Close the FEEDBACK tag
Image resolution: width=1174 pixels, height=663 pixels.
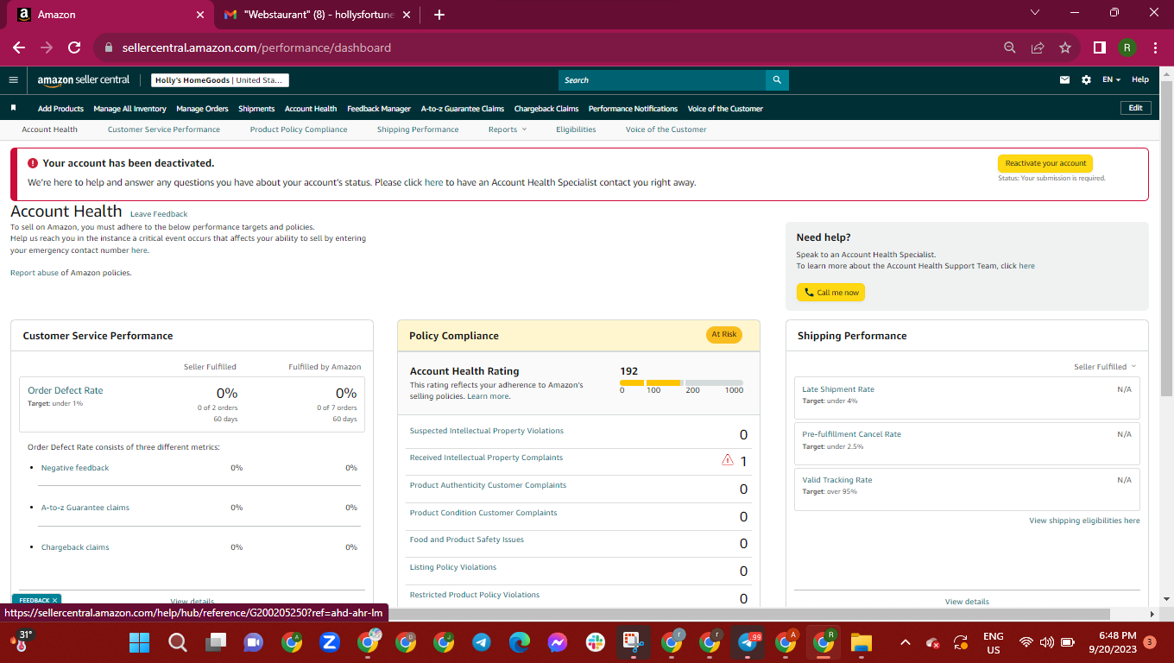tap(54, 600)
